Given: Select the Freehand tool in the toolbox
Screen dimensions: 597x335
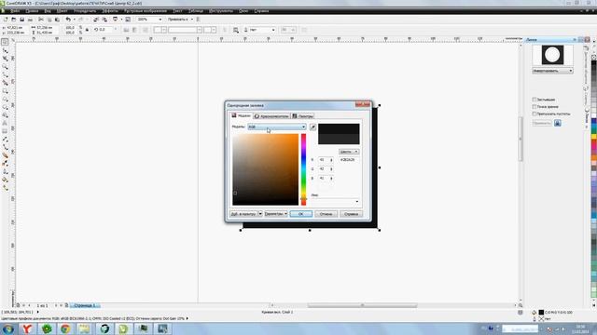Looking at the screenshot, I should coord(5,74).
